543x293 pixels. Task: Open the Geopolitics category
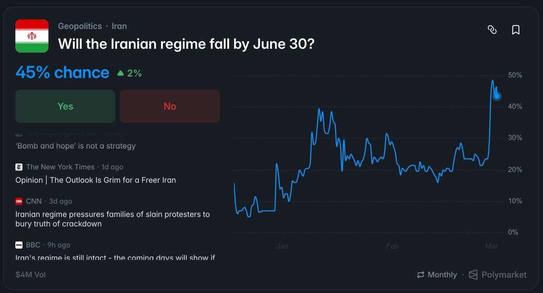[80, 26]
